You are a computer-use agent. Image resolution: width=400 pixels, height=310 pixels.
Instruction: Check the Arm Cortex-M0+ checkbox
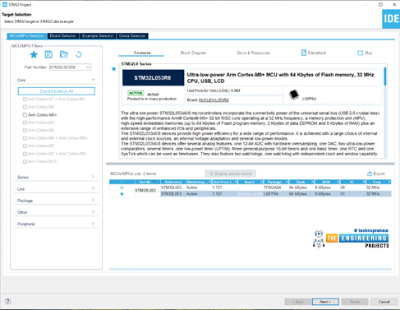25,115
